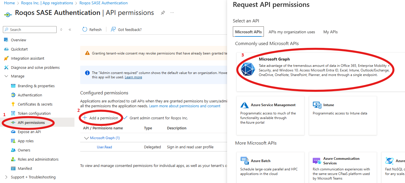This screenshot has width=405, height=183.
Task: Click the Delegated type cell
Action: tap(152, 147)
